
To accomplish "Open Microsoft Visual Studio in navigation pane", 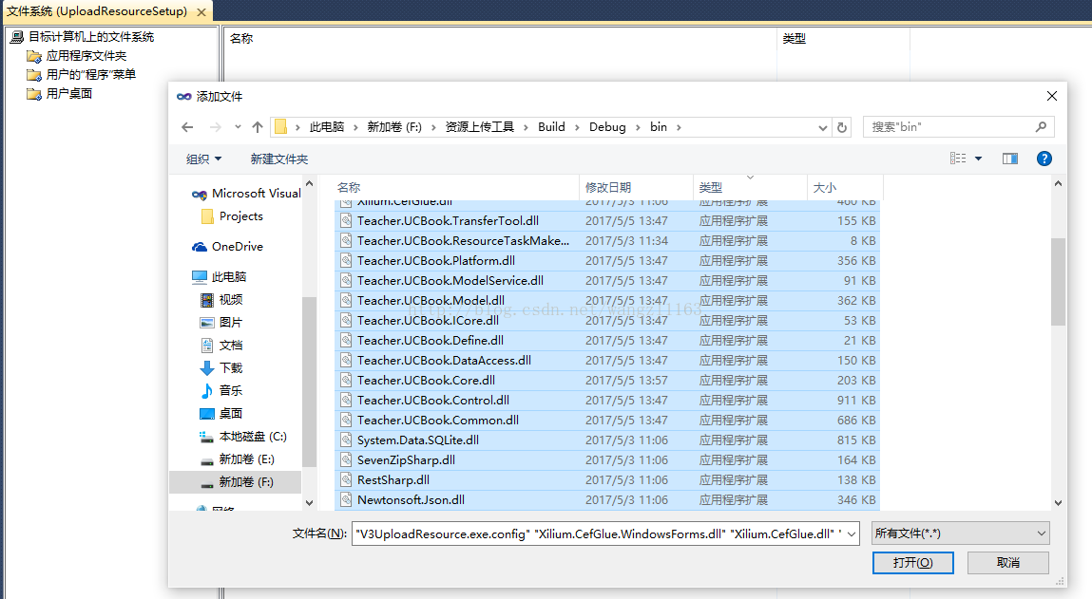I will coord(246,194).
